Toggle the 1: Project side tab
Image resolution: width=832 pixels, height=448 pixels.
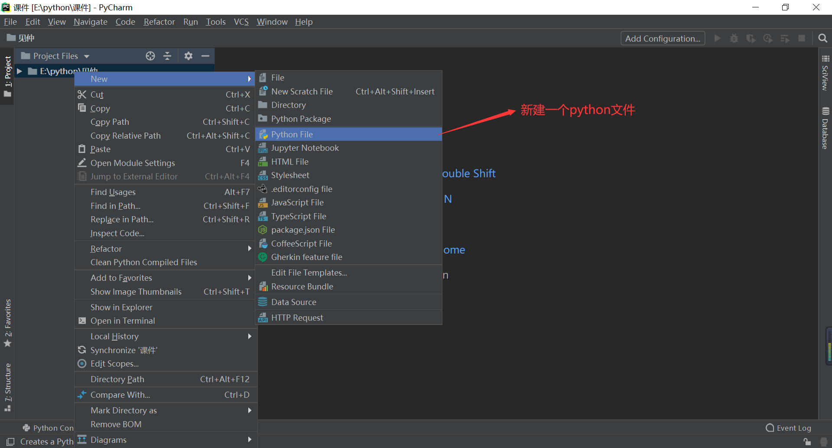pos(7,76)
